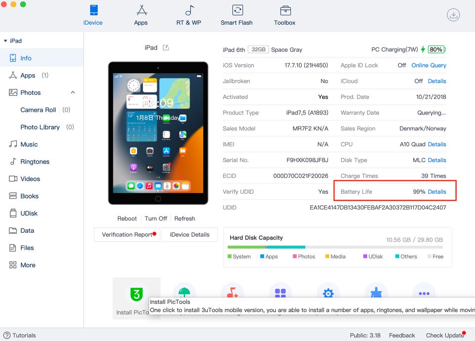
Task: Open iDevice Details
Action: [190, 234]
